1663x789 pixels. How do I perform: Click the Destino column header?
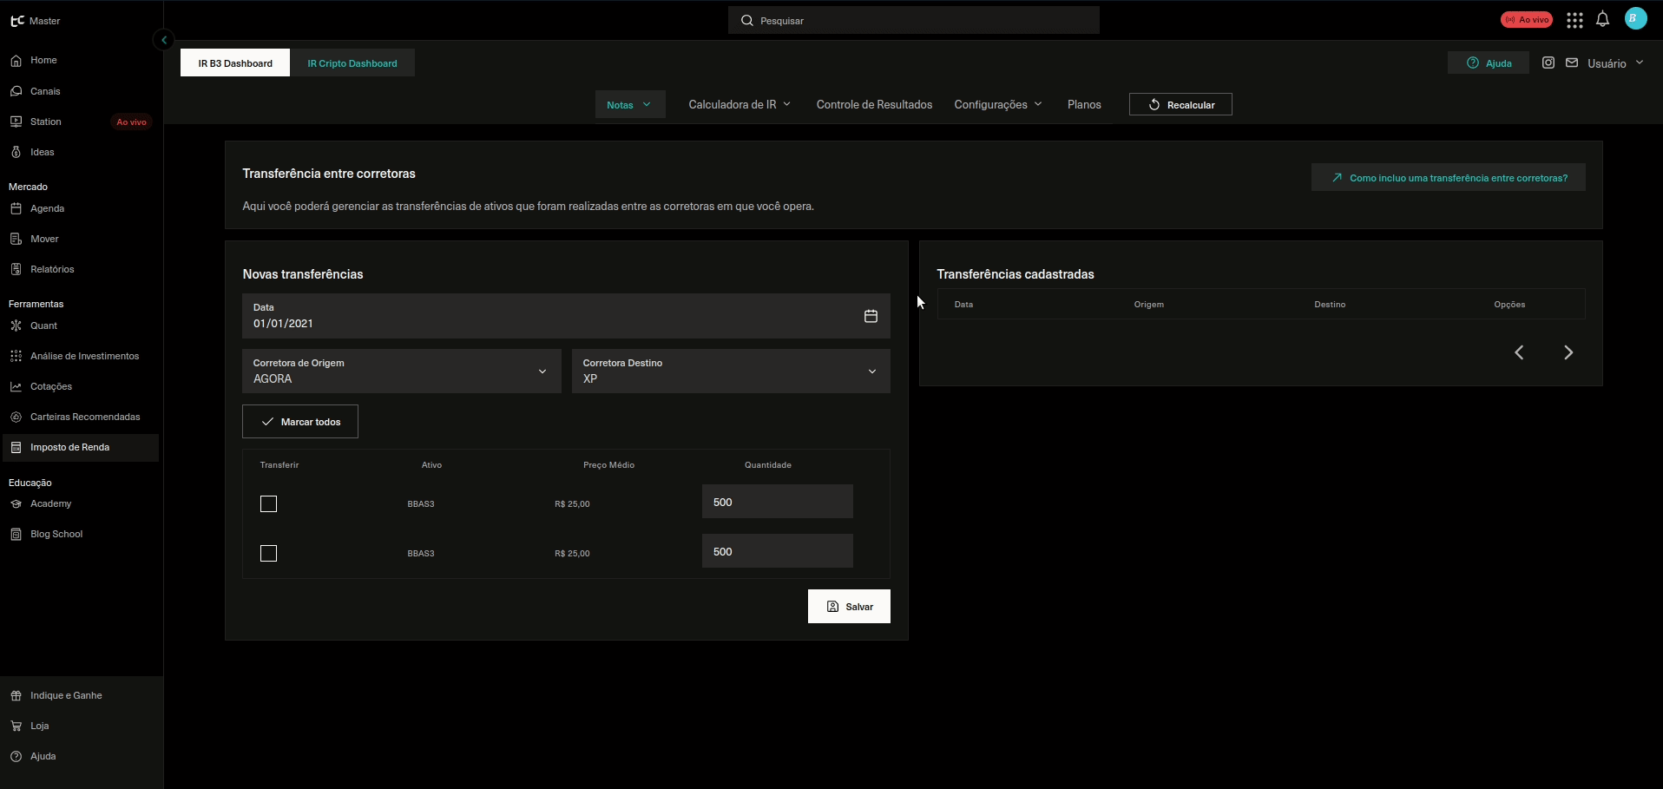click(1330, 305)
